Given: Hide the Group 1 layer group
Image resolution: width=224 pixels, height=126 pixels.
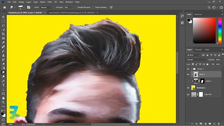Looking at the screenshot, I should coord(188,69).
